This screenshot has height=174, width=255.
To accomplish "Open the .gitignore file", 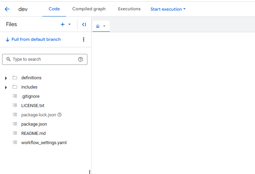I will 30,96.
